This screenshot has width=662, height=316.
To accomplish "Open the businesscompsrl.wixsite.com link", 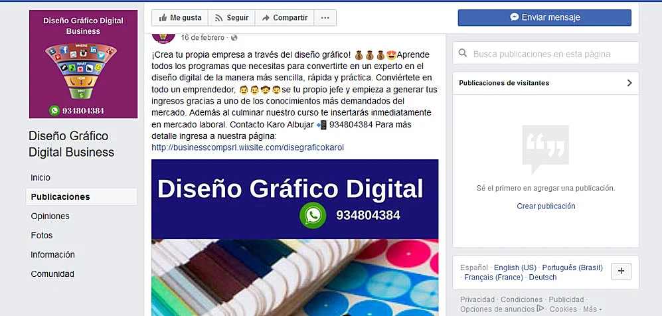I will click(248, 147).
